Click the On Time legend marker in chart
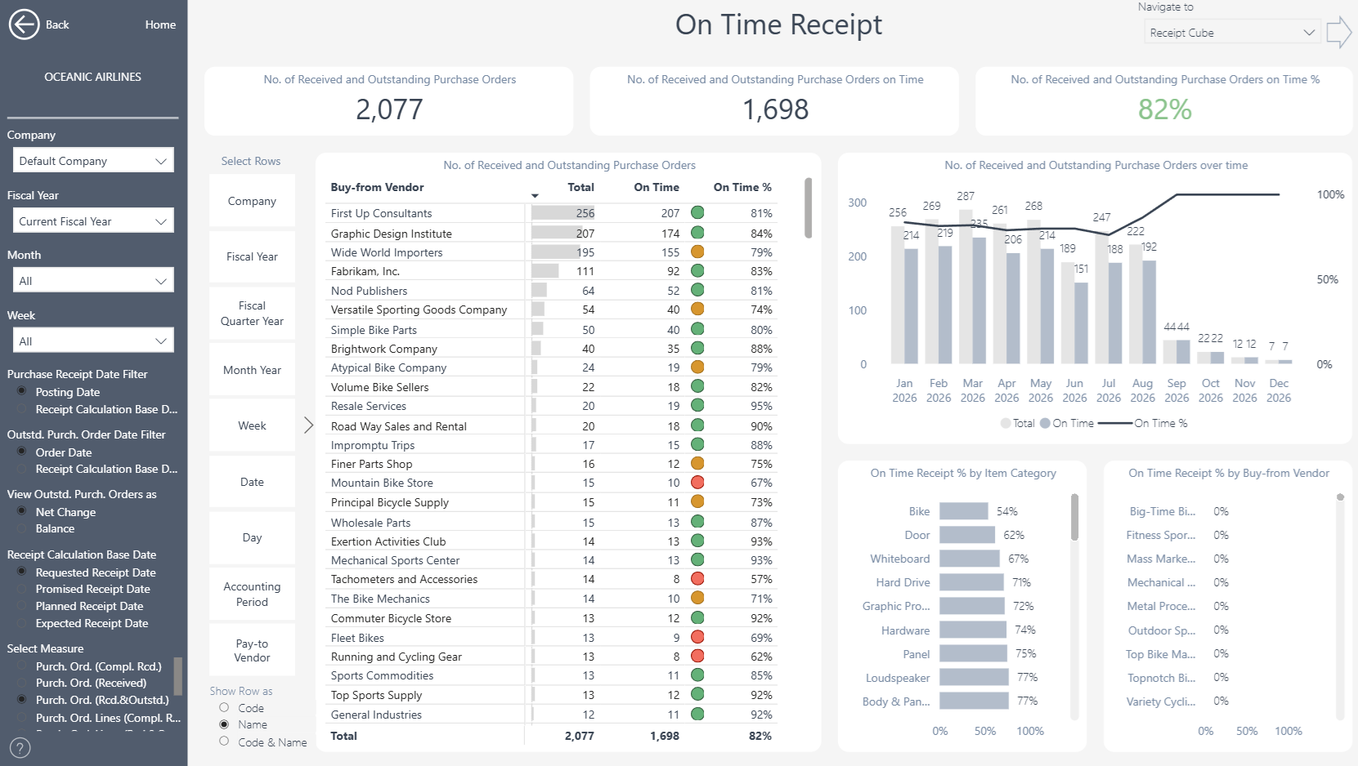The height and width of the screenshot is (766, 1358). 1045,423
